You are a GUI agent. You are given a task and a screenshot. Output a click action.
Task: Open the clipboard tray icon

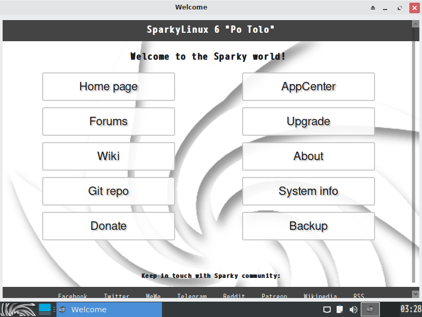340,309
